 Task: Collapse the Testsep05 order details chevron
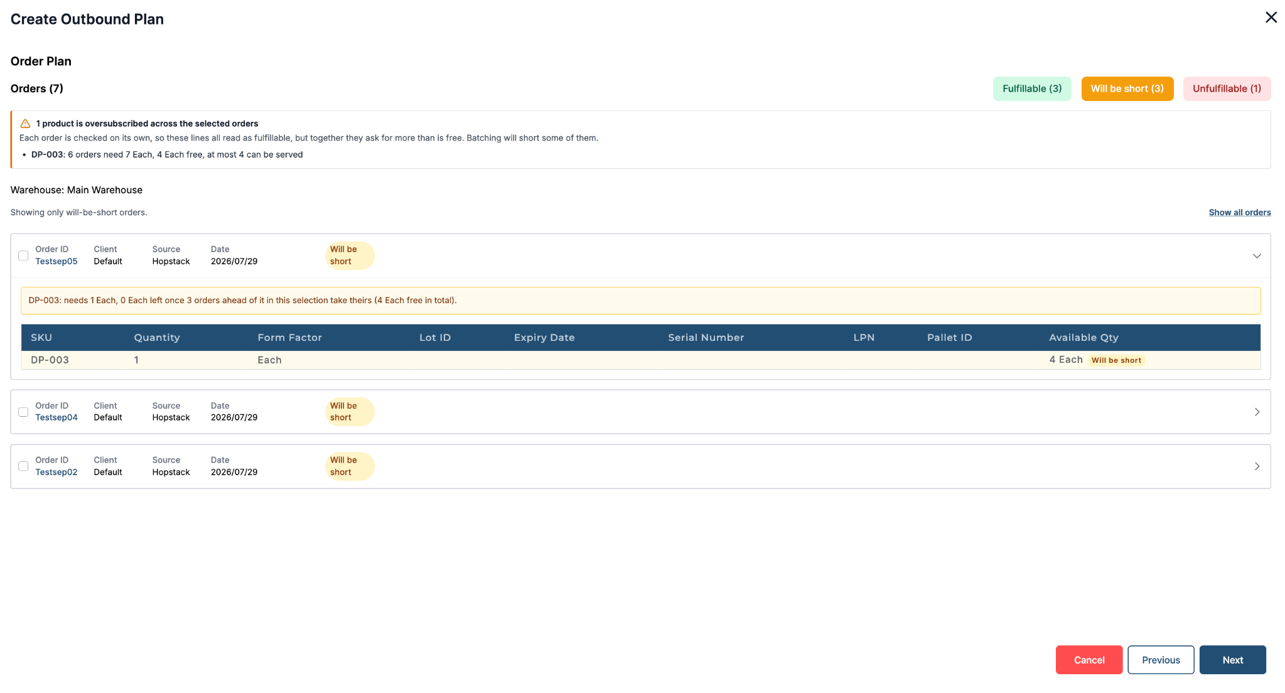pyautogui.click(x=1257, y=256)
